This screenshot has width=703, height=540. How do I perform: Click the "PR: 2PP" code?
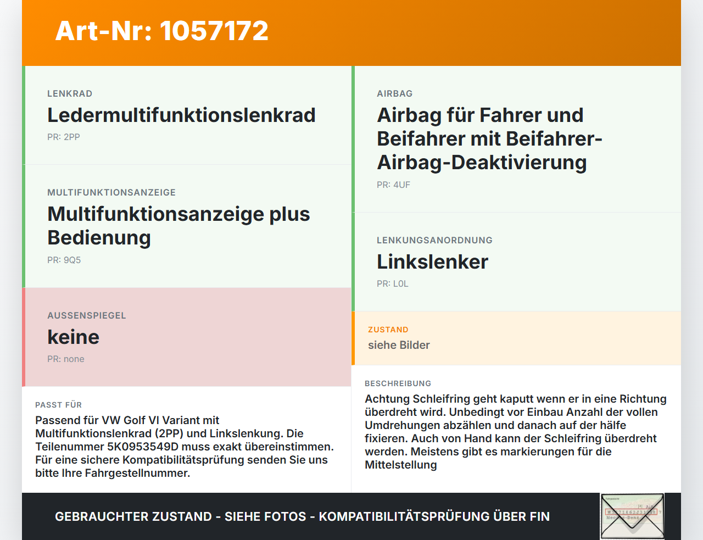[x=64, y=137]
